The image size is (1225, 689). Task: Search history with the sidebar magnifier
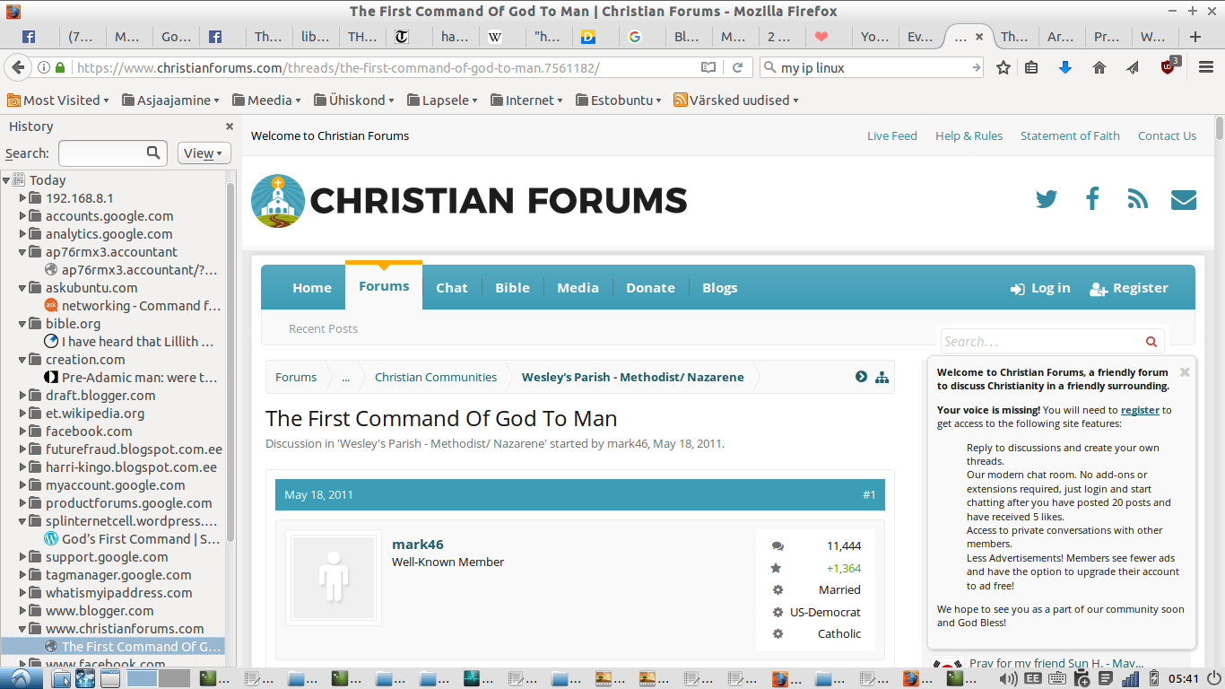(154, 153)
